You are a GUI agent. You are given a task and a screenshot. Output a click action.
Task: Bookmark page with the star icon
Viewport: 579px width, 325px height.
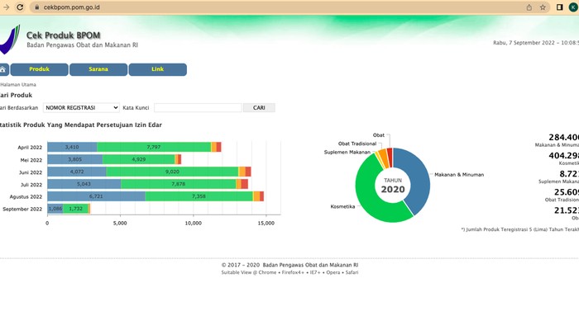(x=543, y=7)
